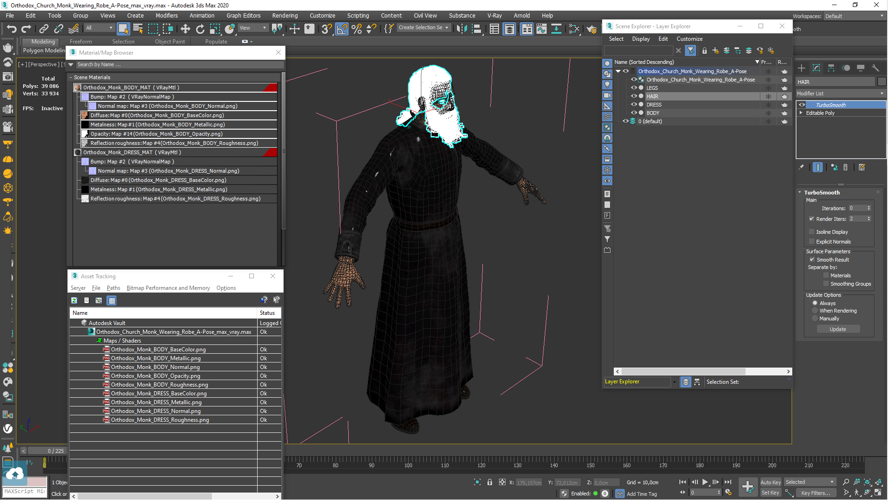The image size is (888, 500).
Task: Open the Key Filters dialog
Action: point(815,493)
